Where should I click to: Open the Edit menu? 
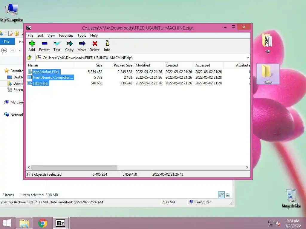click(40, 35)
